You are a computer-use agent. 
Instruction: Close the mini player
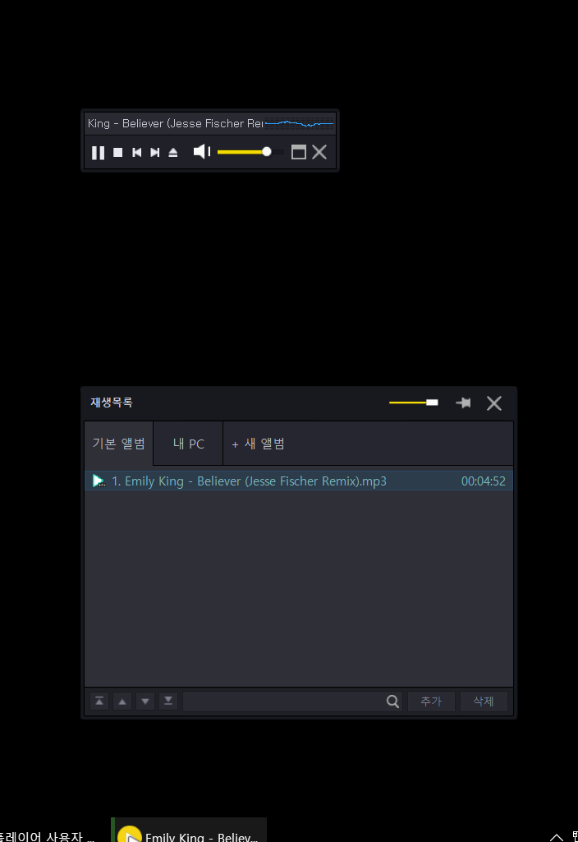(319, 152)
